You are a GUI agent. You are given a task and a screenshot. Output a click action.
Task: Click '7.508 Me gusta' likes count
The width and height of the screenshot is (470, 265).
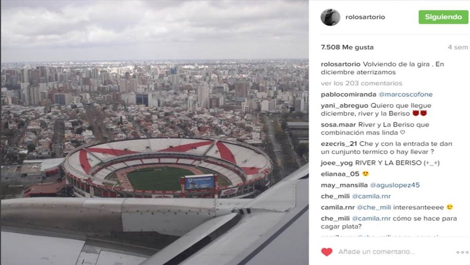(347, 47)
